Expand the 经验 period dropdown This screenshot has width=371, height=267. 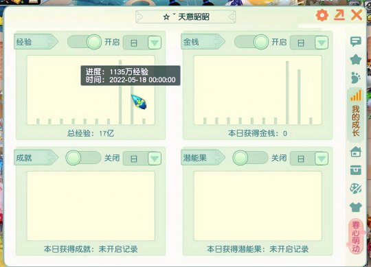[155, 43]
